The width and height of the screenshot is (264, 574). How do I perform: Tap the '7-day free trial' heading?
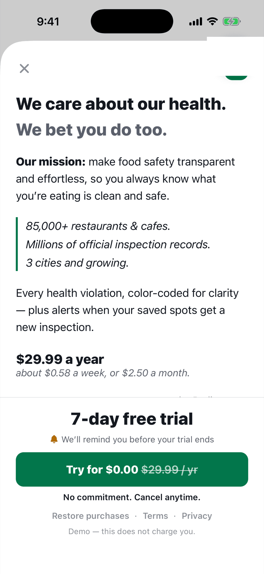[132, 419]
